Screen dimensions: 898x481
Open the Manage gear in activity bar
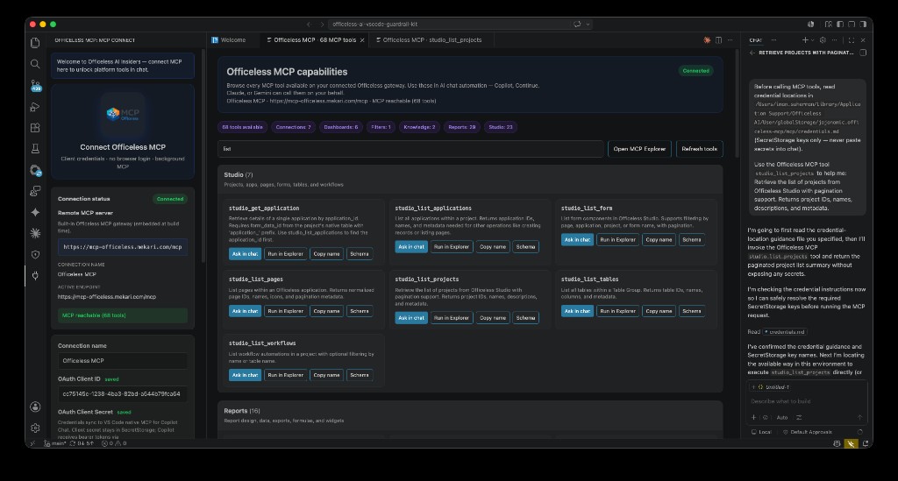35,428
